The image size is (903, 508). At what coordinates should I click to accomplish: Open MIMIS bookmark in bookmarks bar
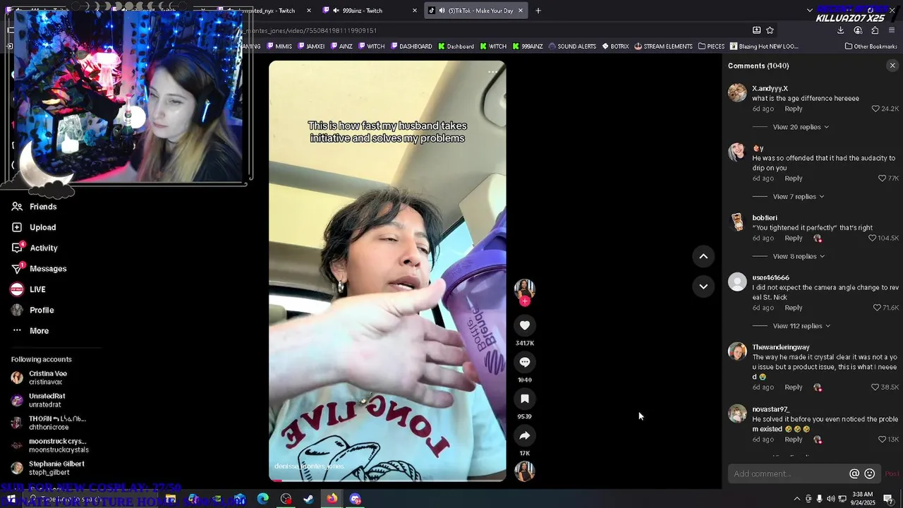(x=279, y=47)
